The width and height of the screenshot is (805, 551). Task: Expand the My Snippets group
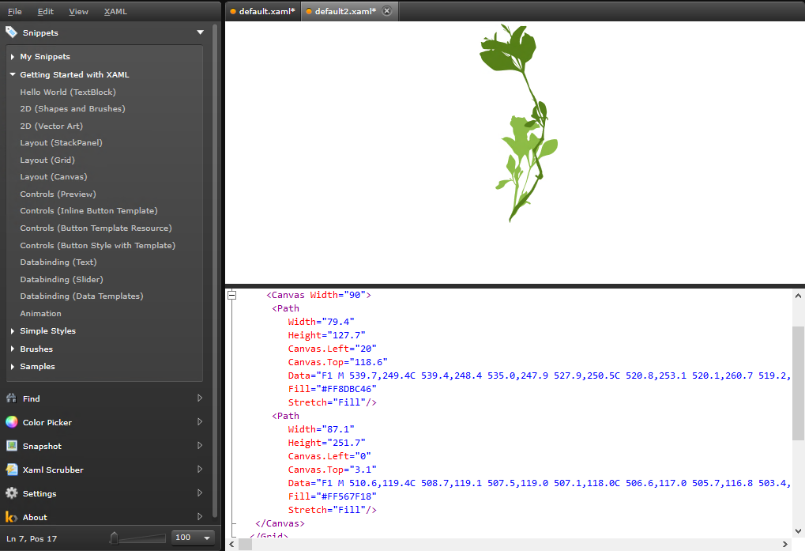click(13, 56)
